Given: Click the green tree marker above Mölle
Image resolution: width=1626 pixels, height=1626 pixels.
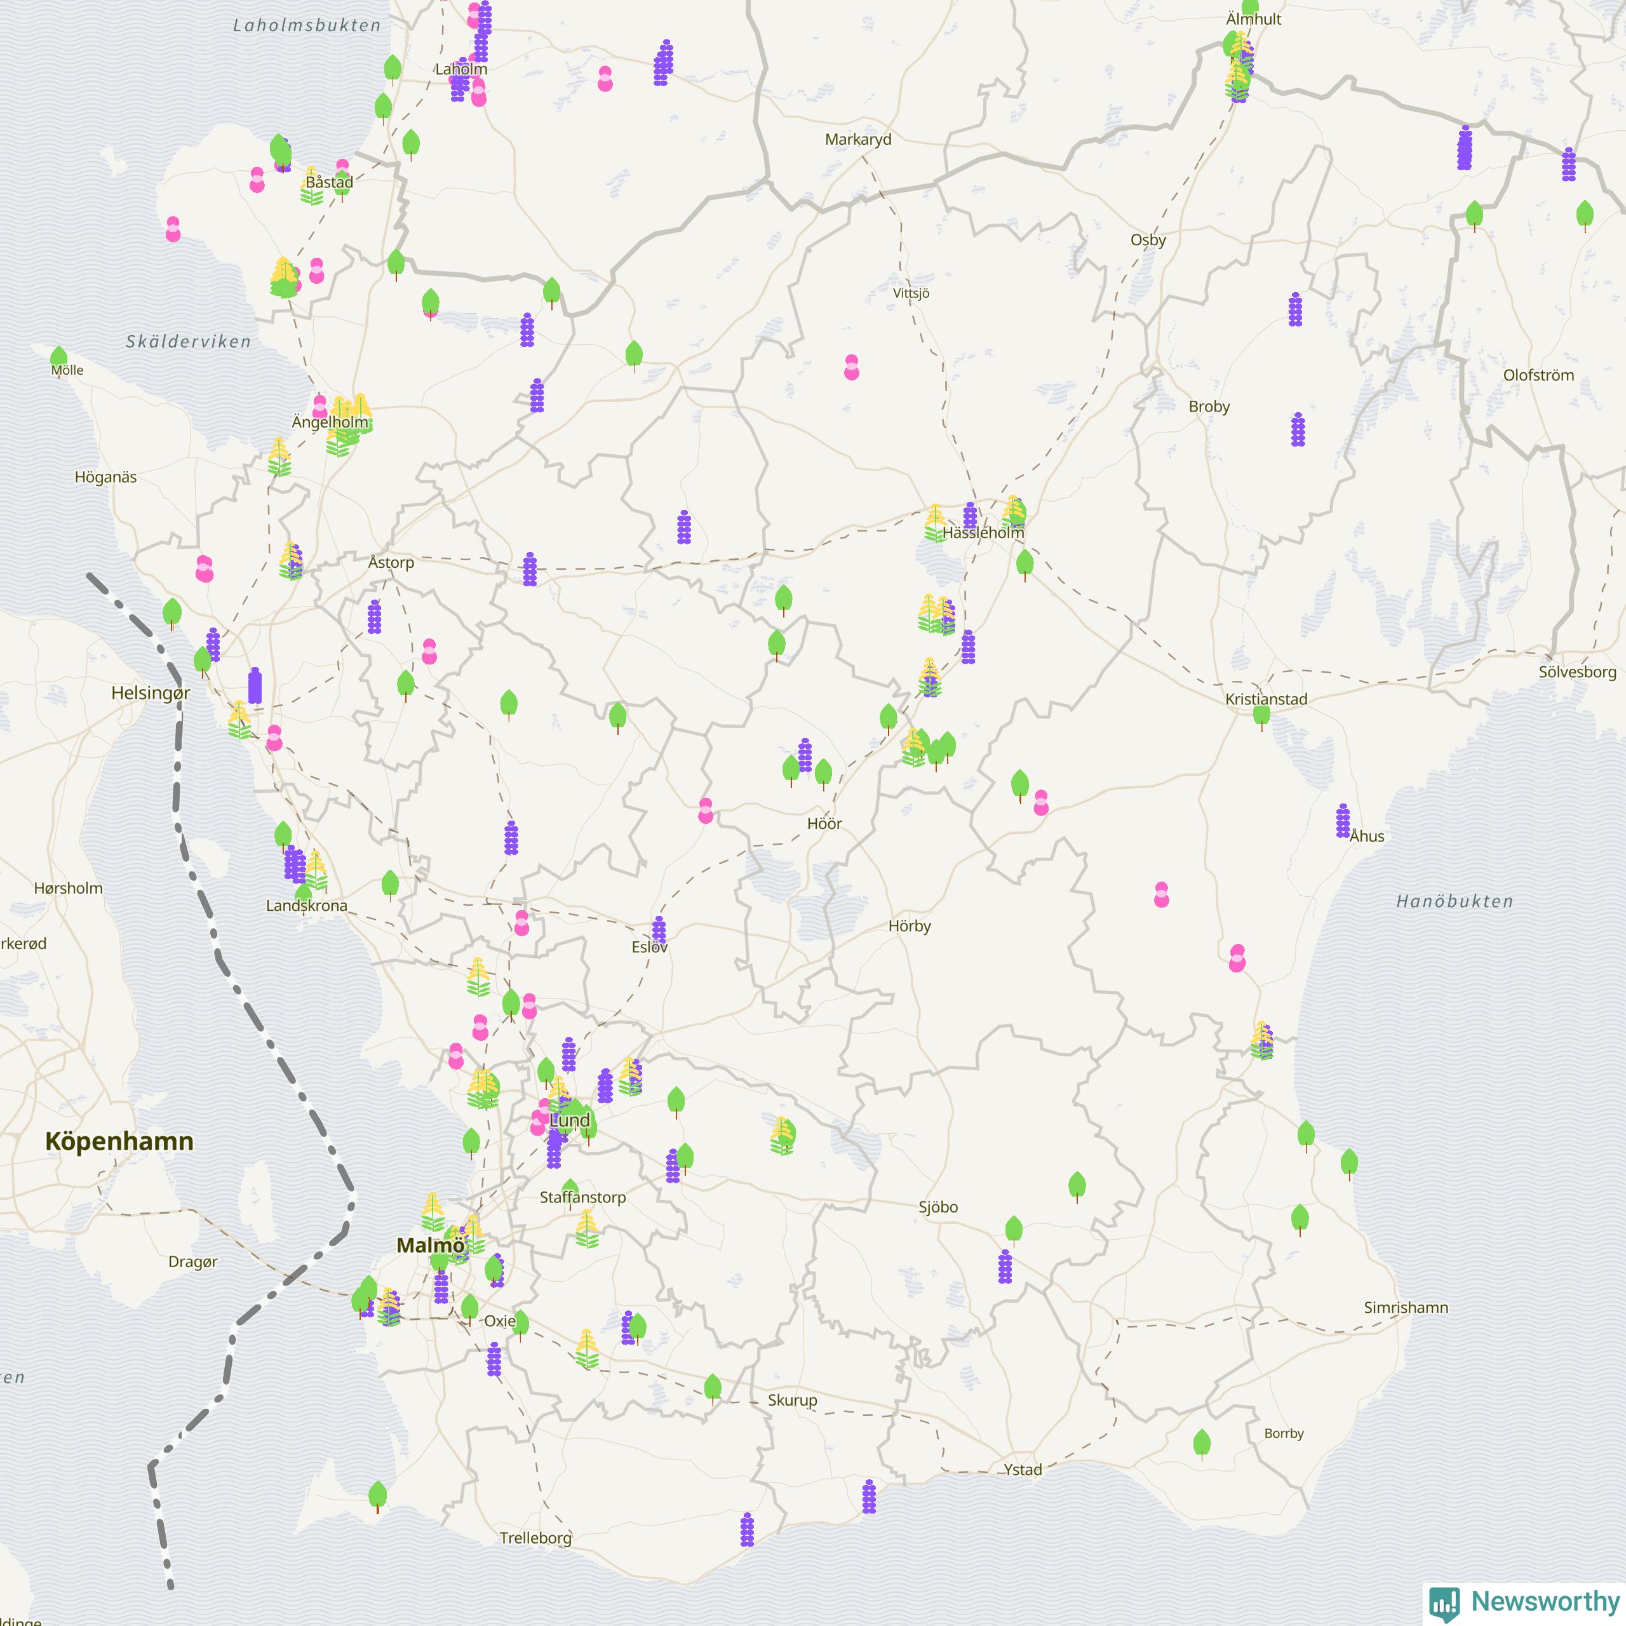Looking at the screenshot, I should pos(59,359).
